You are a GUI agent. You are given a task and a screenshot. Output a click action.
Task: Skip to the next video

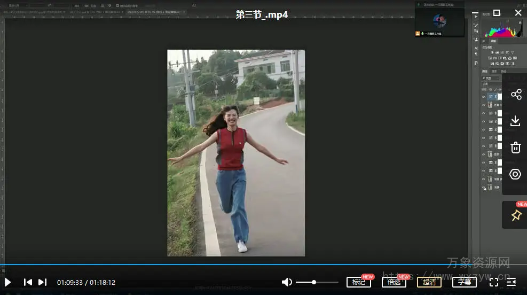(x=43, y=282)
